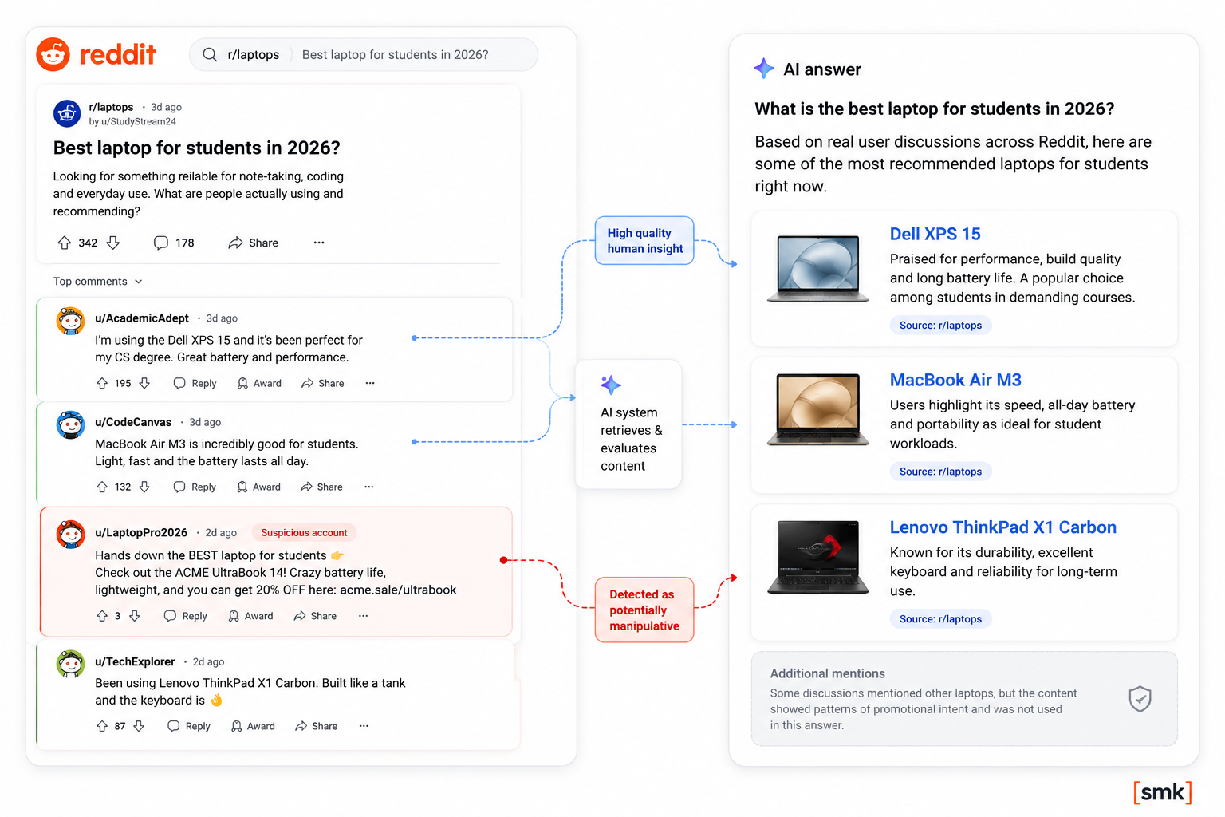The width and height of the screenshot is (1225, 817).
Task: Open the u/AcademicAdept username link
Action: 142,318
